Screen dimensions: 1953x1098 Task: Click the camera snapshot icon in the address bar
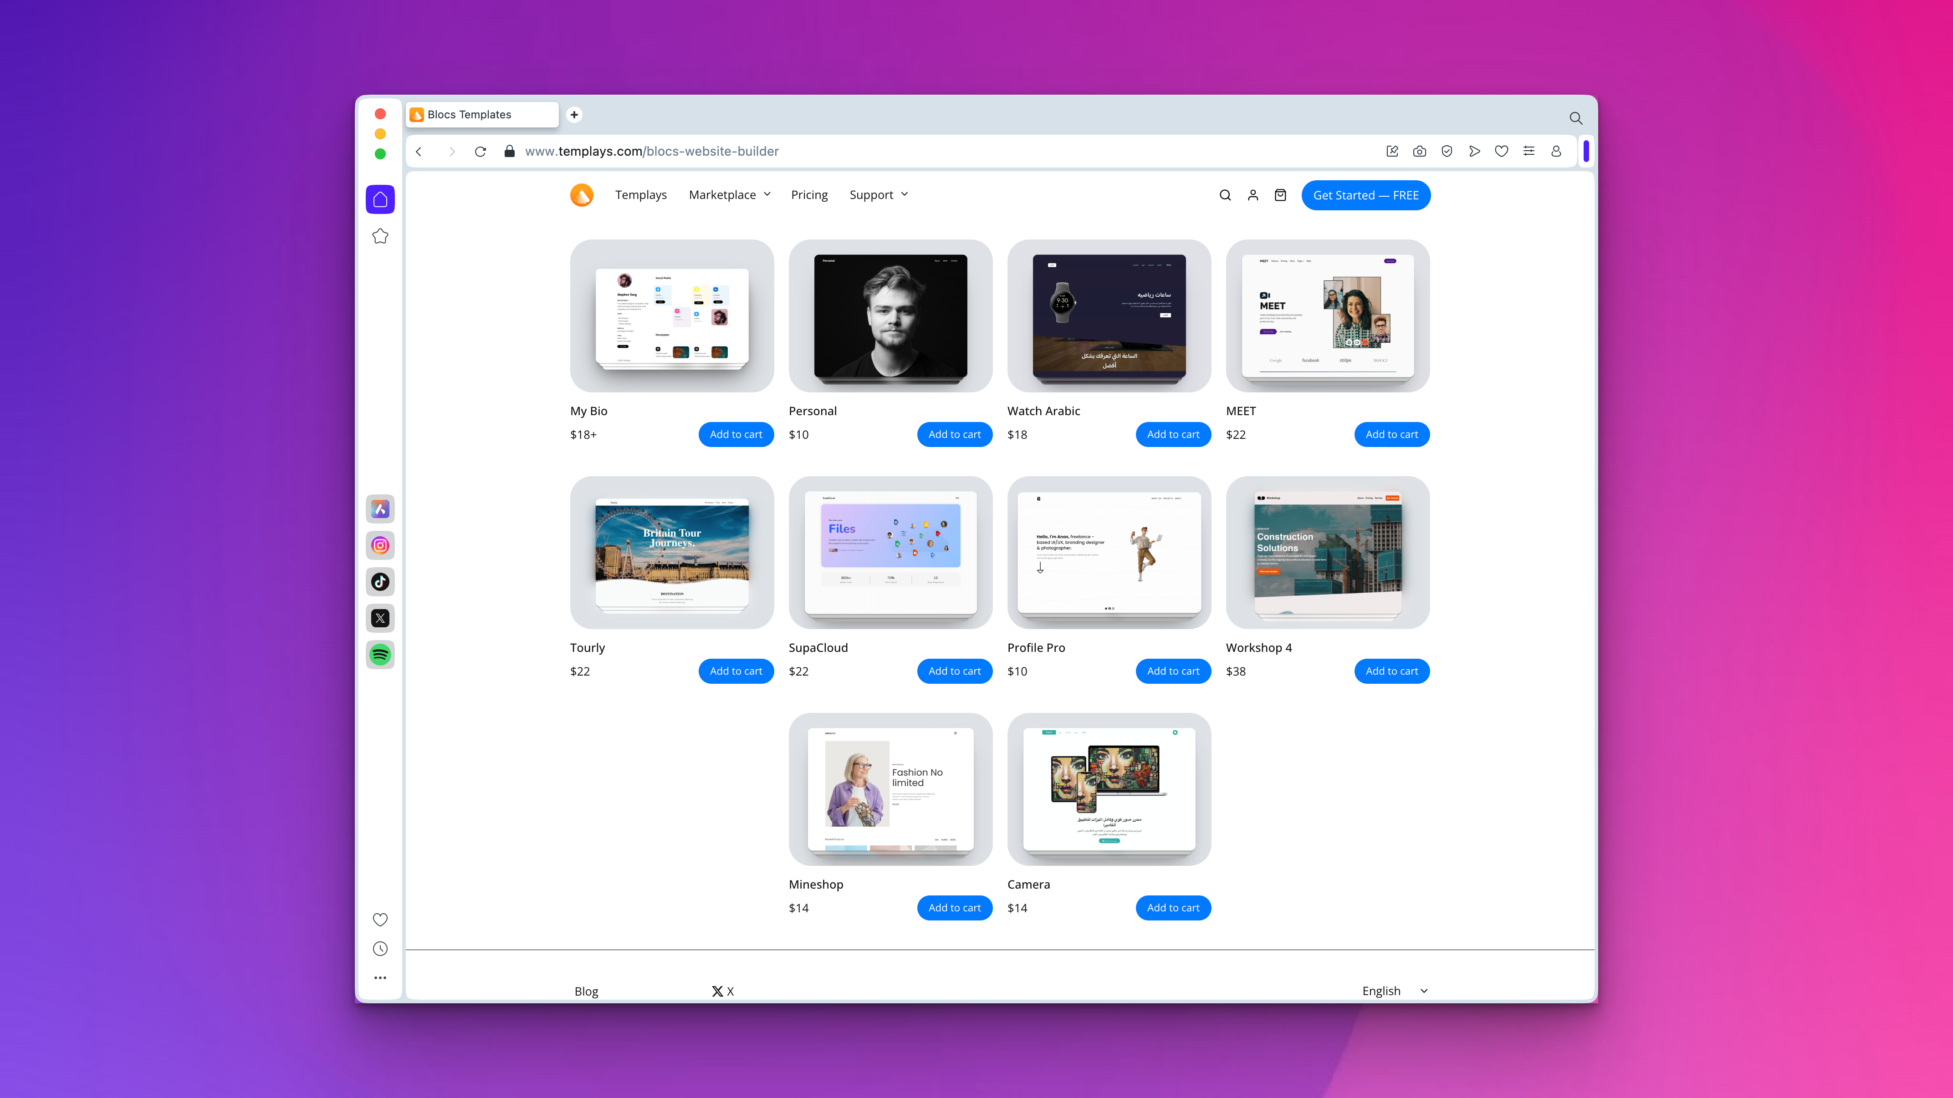coord(1419,152)
